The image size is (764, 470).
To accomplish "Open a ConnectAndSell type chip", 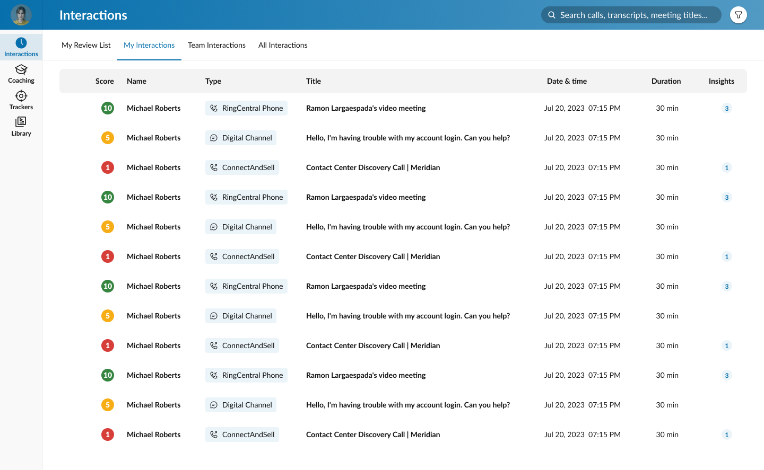I will point(242,167).
